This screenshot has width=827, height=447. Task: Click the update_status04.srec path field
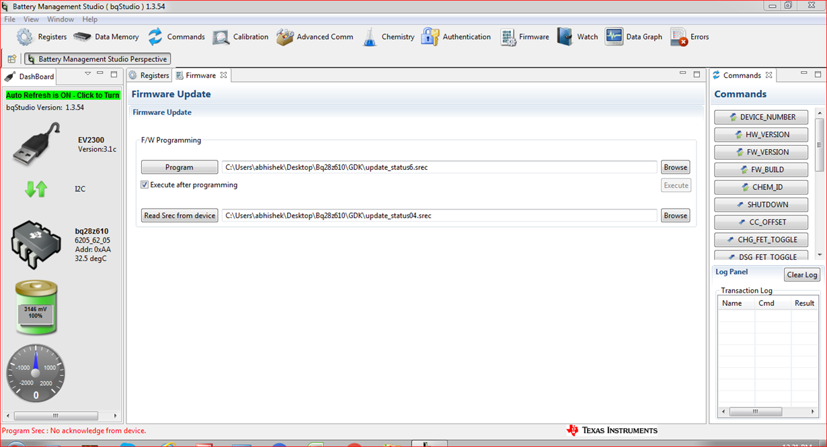[439, 215]
